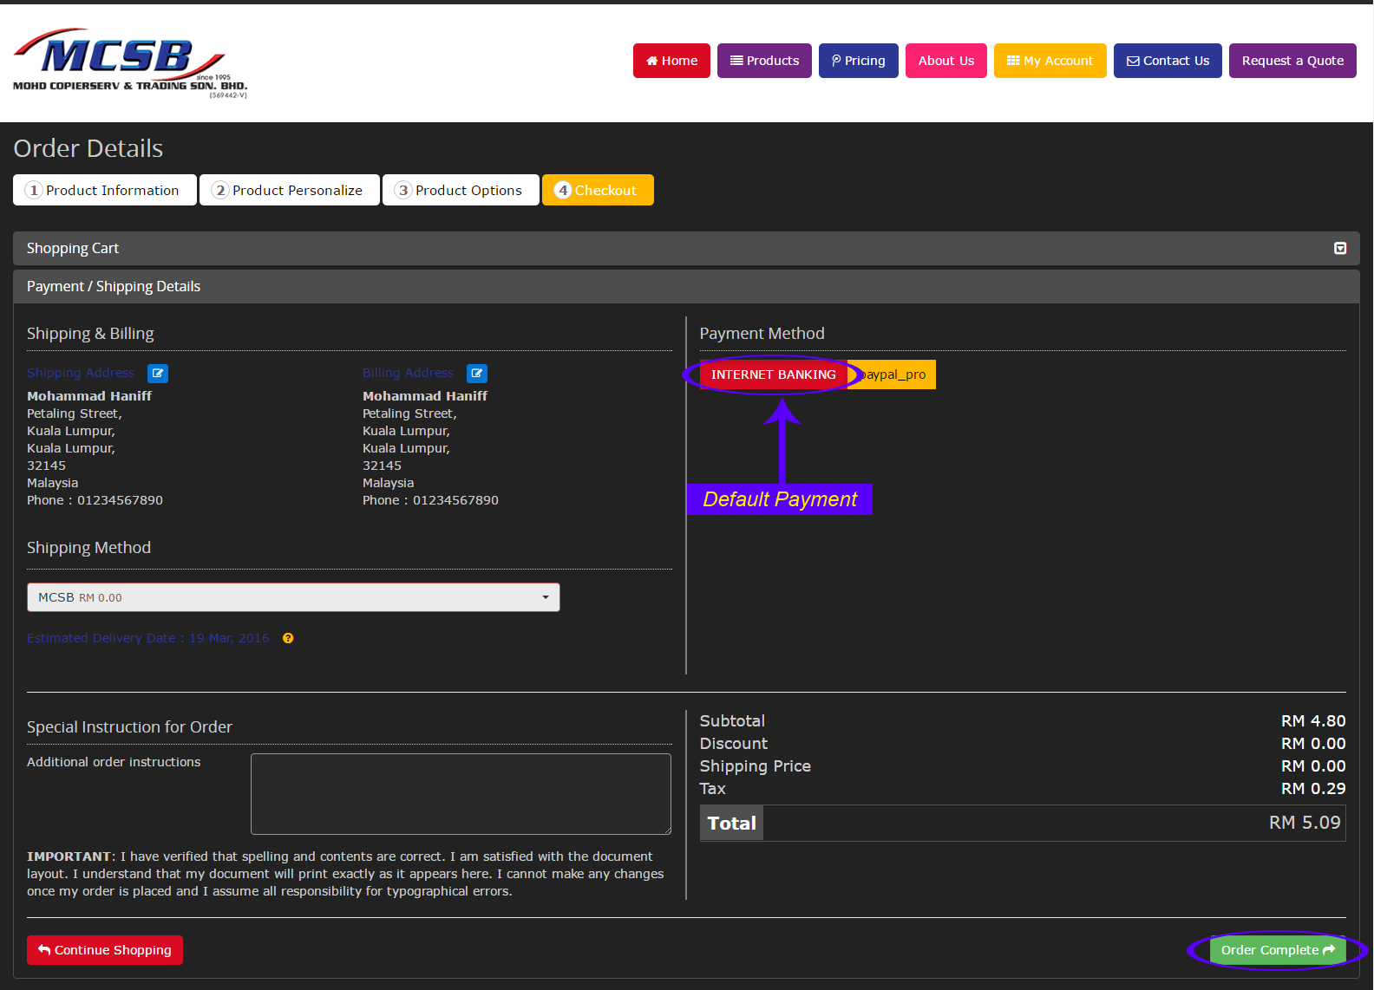The image size is (1374, 990).
Task: Click the Total RM 5.09 amount
Action: click(x=1305, y=823)
